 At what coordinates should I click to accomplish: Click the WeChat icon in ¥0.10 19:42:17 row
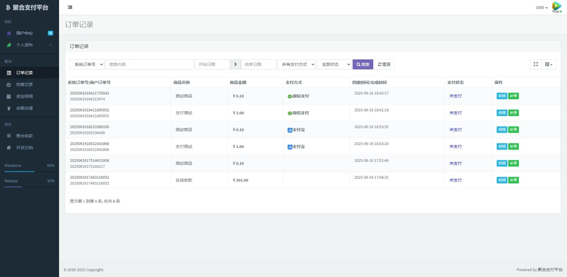pyautogui.click(x=290, y=96)
